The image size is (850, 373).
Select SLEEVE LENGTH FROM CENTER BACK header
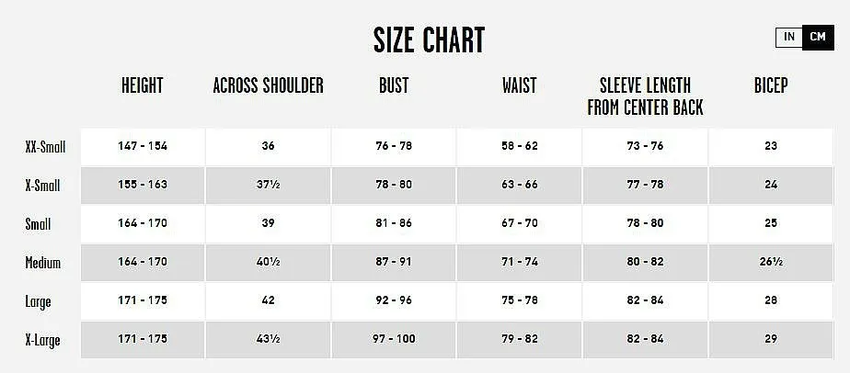tap(645, 96)
